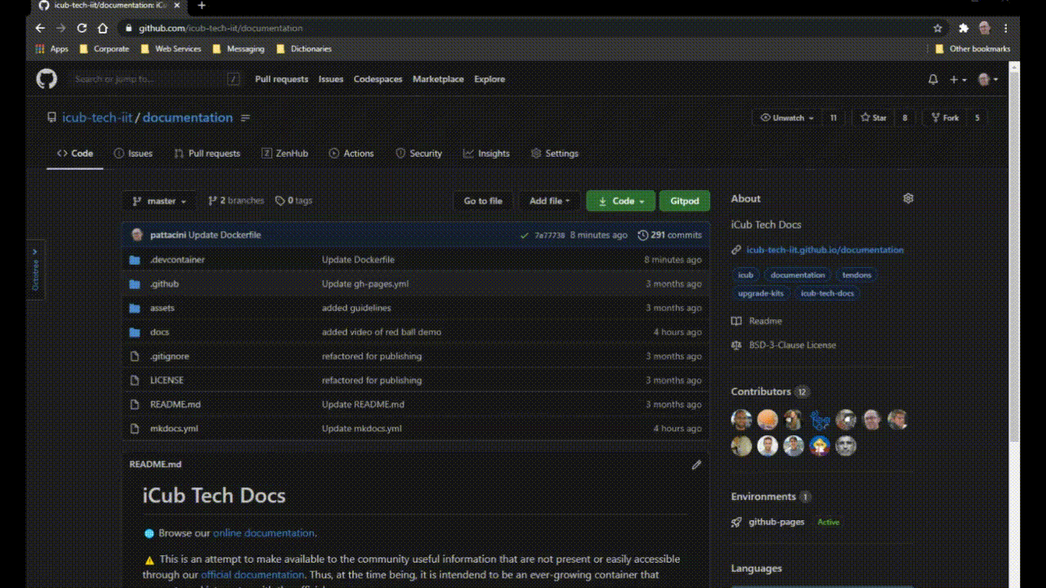
Task: Switch to the Issues tab
Action: 133,154
